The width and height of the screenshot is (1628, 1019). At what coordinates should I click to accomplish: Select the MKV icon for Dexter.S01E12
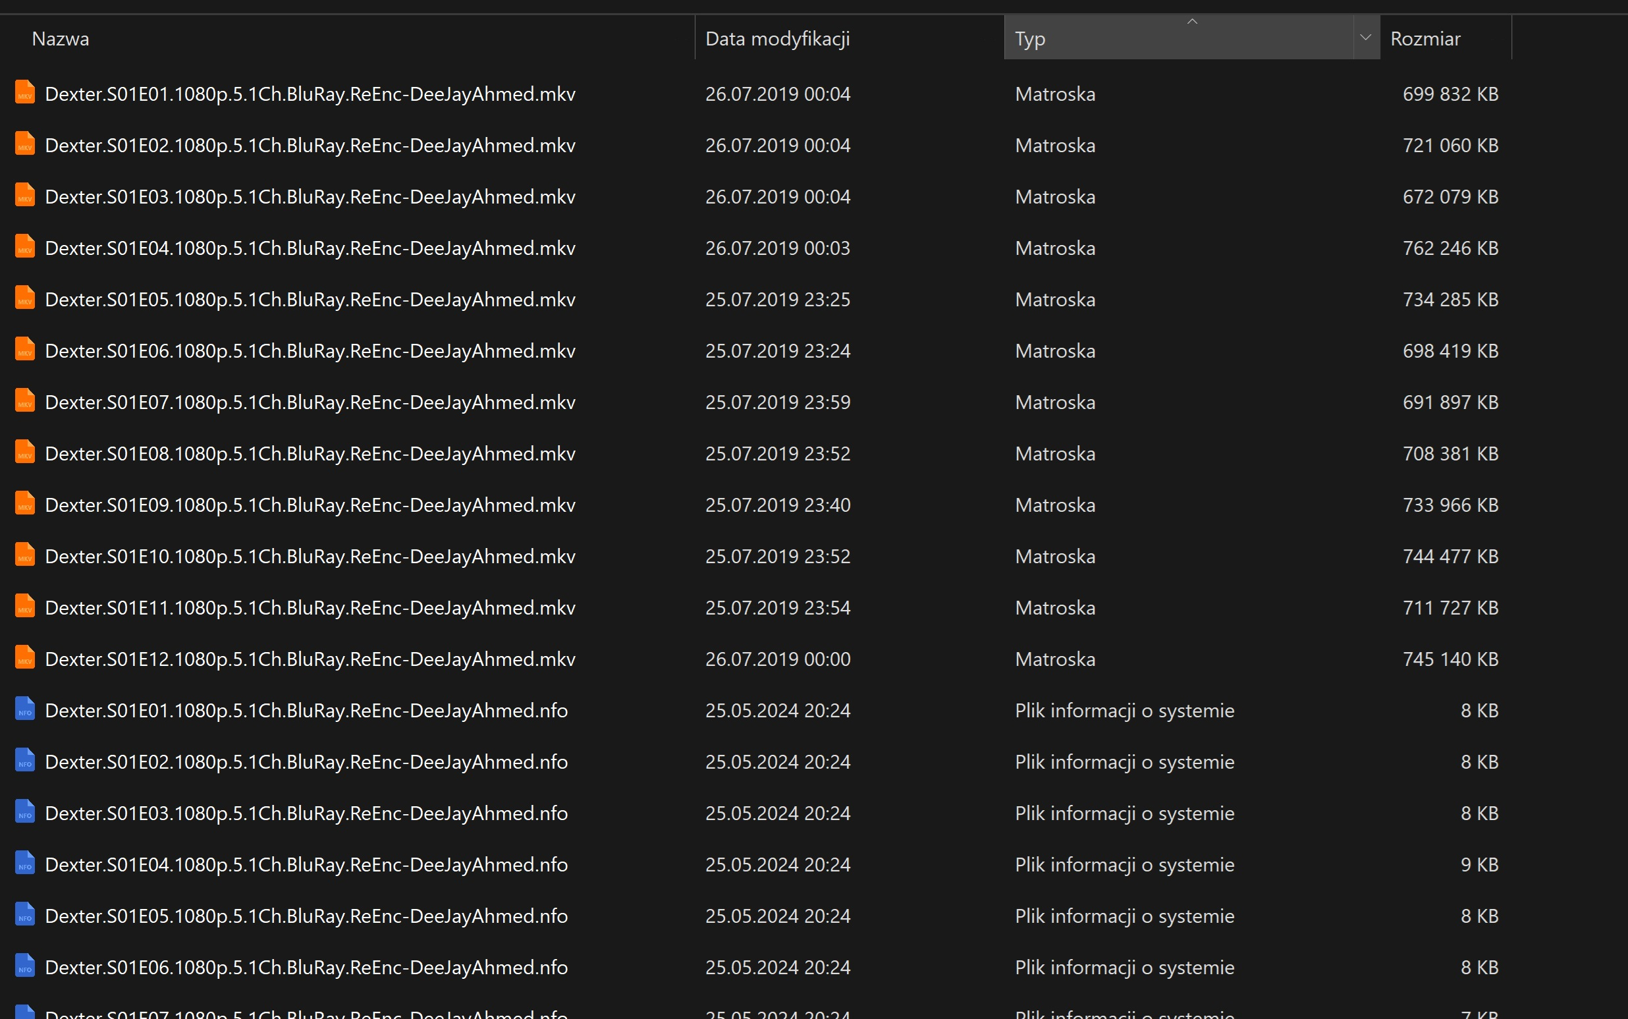25,658
